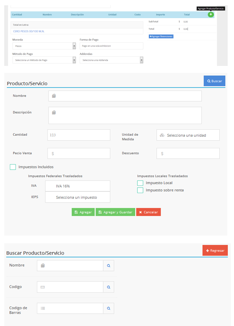234x326 pixels.
Task: Click the red Regresar button
Action: (215, 250)
